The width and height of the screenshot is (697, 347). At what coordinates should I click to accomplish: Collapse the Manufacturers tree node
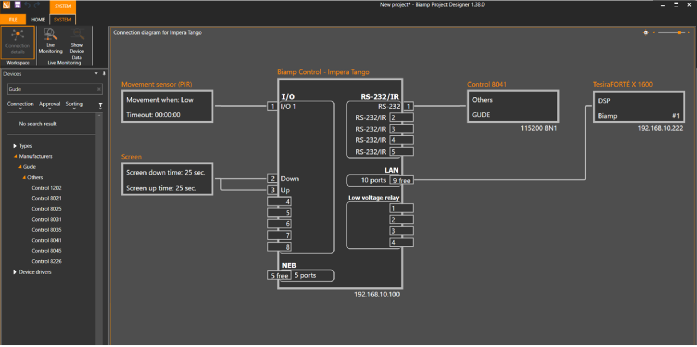pos(15,156)
